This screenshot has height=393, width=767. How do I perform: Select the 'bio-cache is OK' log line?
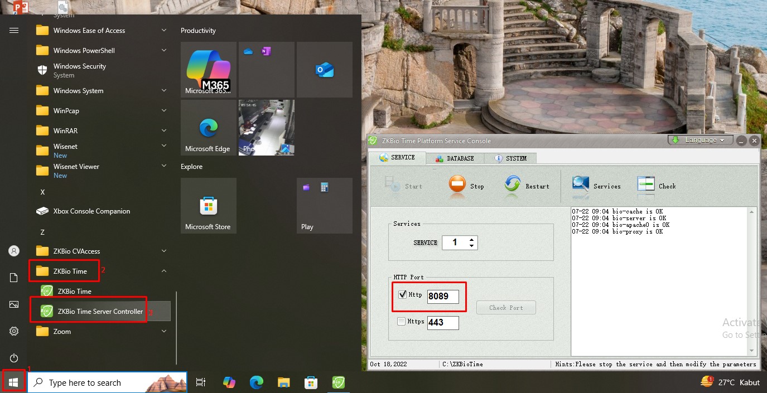pyautogui.click(x=616, y=211)
